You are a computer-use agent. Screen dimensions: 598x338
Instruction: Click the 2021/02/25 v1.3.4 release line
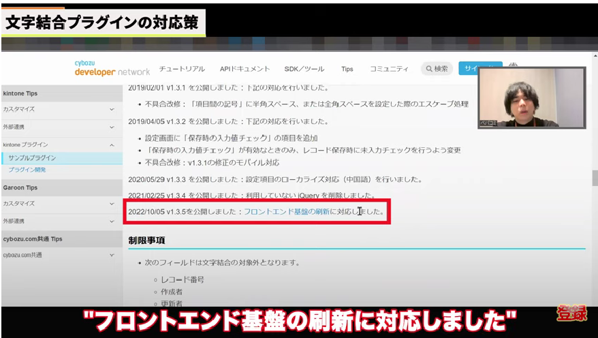click(252, 196)
